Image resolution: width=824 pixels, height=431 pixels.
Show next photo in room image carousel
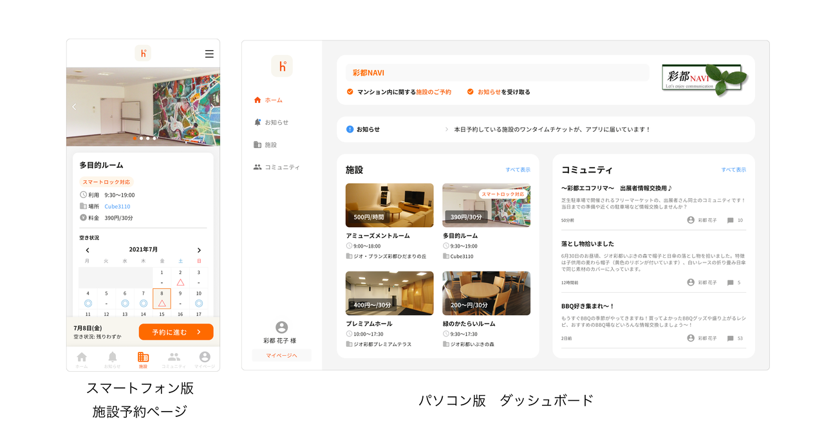(x=212, y=107)
